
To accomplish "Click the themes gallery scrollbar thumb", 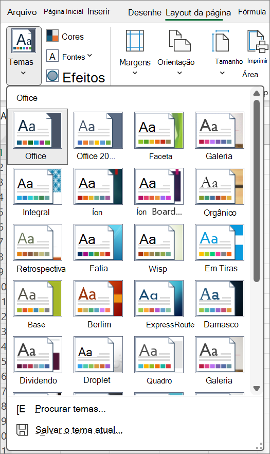I will pyautogui.click(x=257, y=191).
